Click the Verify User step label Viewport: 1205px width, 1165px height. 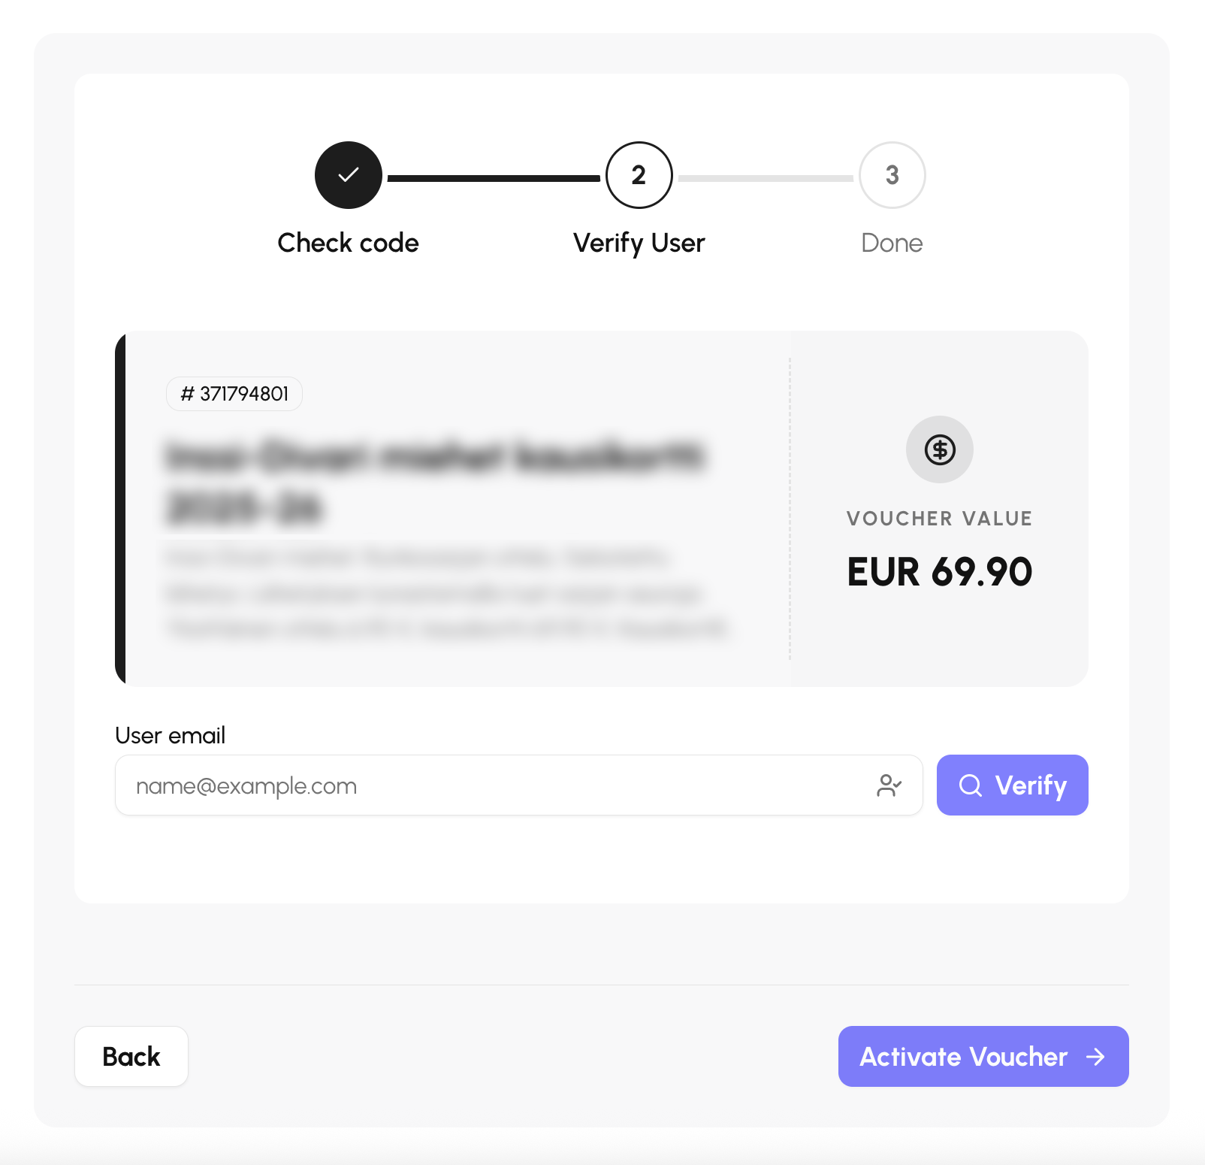pos(639,244)
